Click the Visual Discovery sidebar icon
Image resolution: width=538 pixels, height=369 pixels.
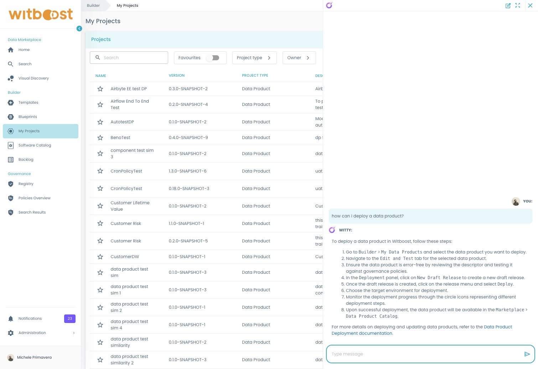11,78
